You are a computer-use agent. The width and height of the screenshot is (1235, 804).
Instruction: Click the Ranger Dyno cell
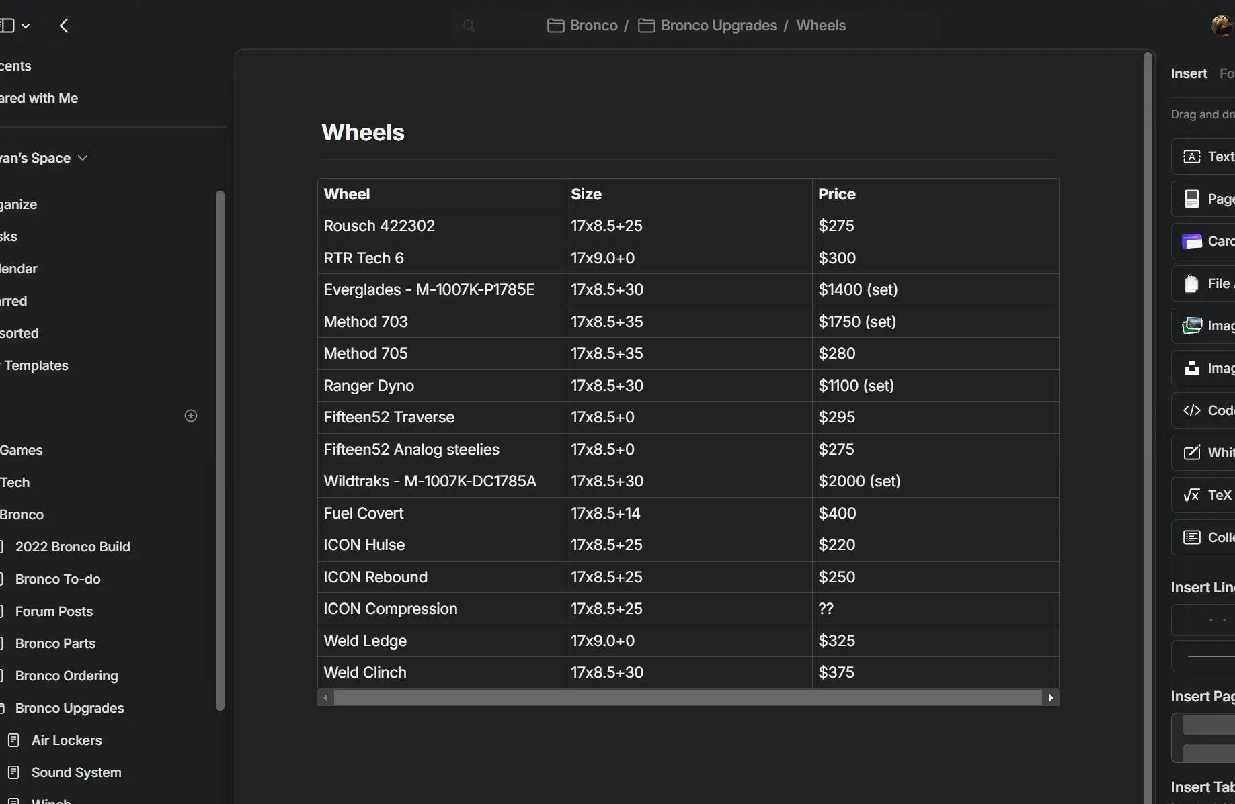click(x=441, y=386)
